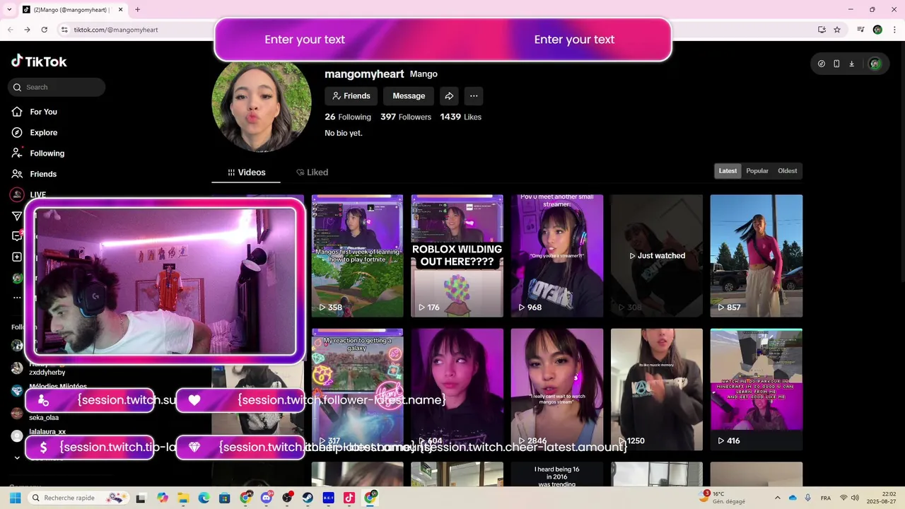Show hidden system tray icons
The width and height of the screenshot is (905, 509).
click(778, 498)
